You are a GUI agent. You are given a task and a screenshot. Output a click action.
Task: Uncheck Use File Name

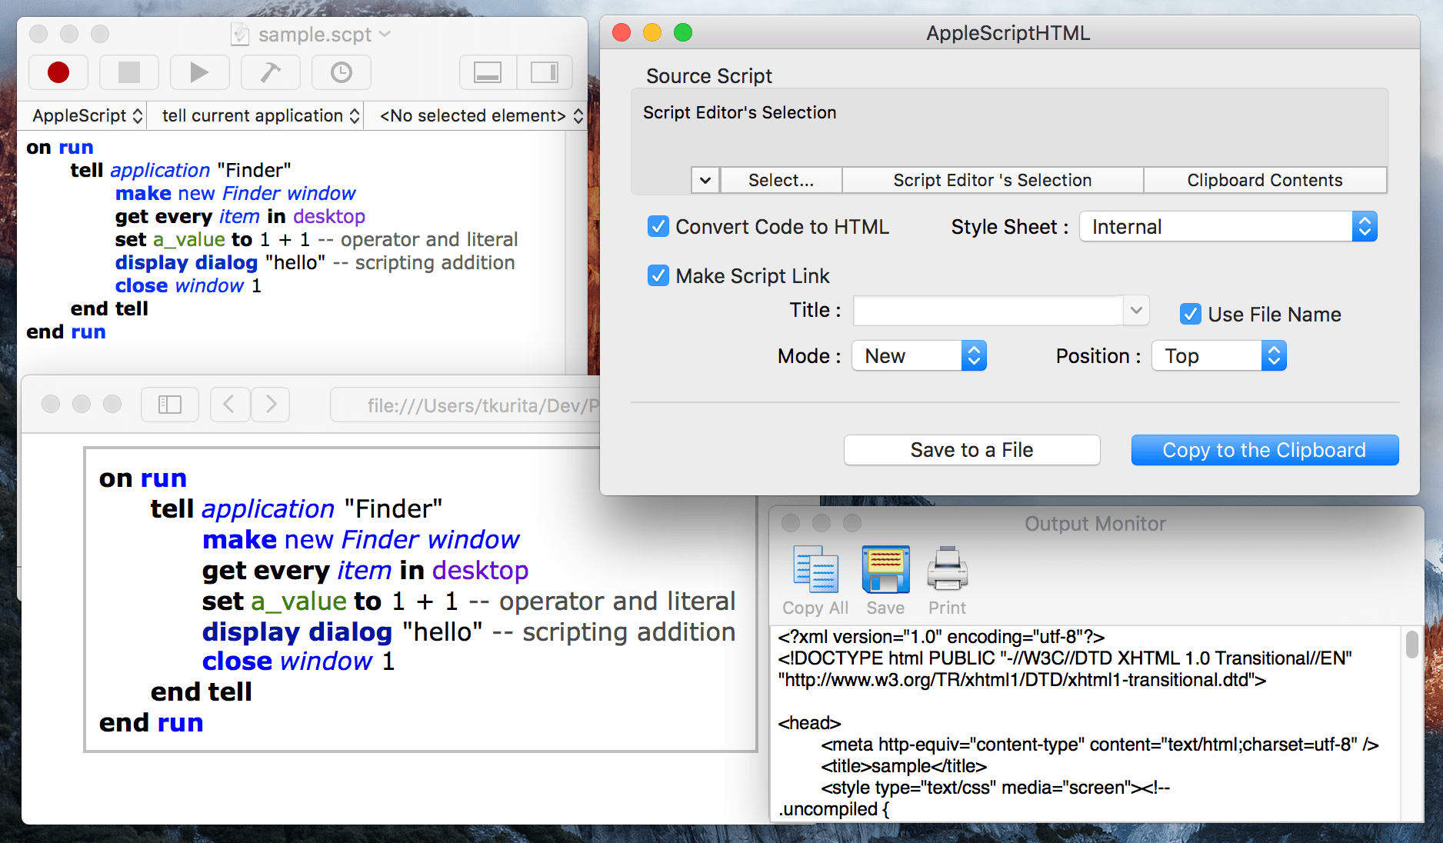pos(1191,314)
